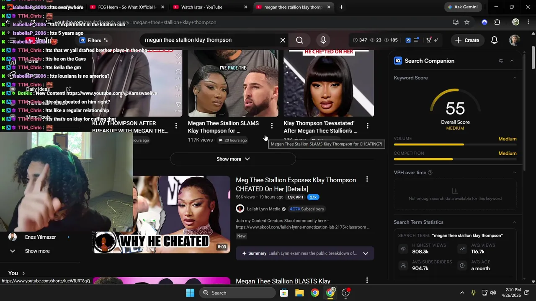Image resolution: width=536 pixels, height=301 pixels.
Task: Open Chrome three-dot menu
Action: click(528, 22)
